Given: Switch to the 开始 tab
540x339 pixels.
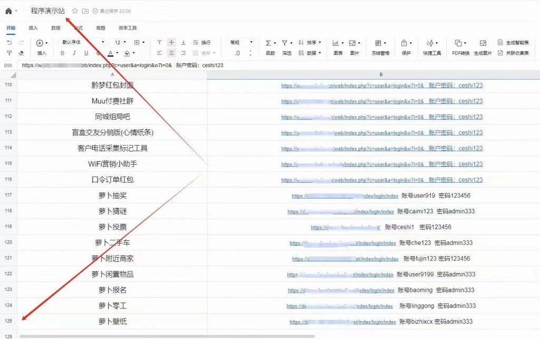Looking at the screenshot, I should tap(11, 28).
